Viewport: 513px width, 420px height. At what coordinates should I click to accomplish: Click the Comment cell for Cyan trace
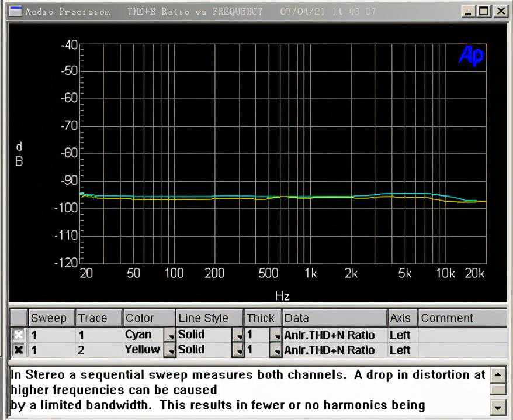coord(462,335)
